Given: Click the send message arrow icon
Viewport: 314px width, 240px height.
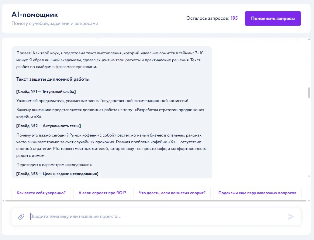Looking at the screenshot, I should click(291, 217).
